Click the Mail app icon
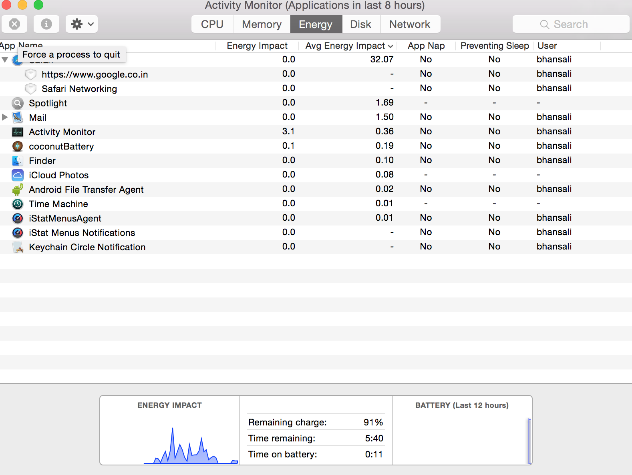This screenshot has width=632, height=475. tap(18, 118)
